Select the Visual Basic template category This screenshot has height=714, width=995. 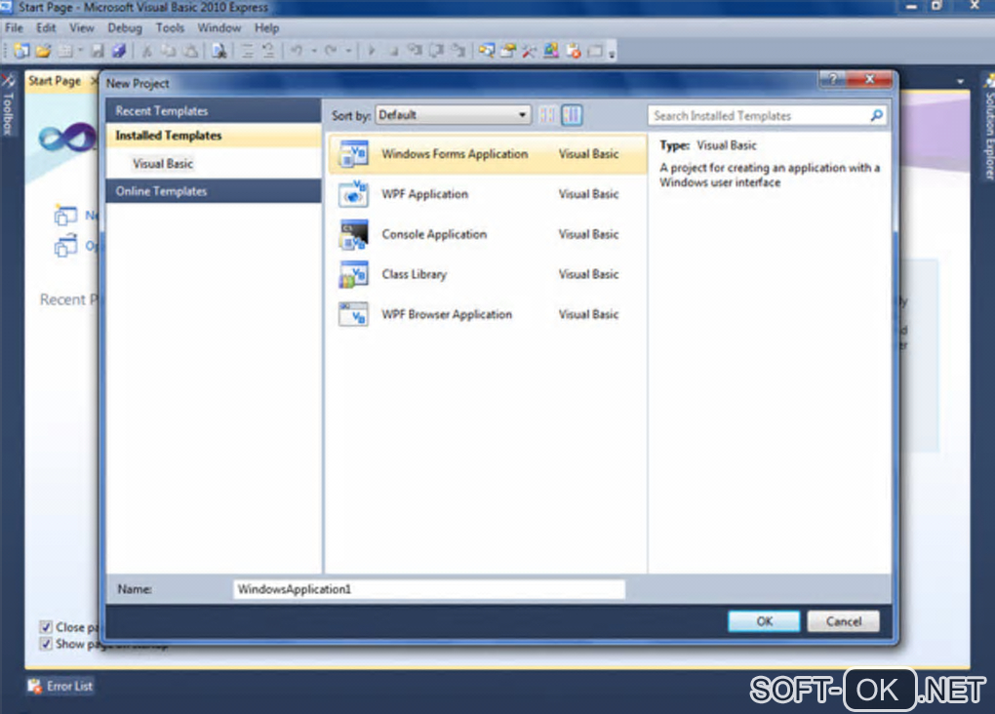[163, 164]
